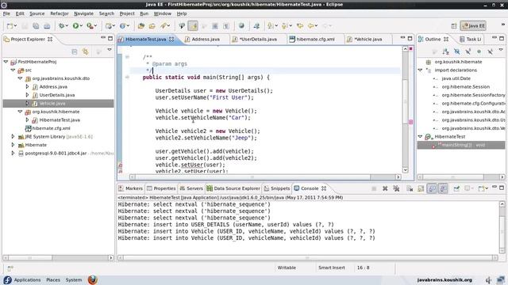Click the New file wizard icon

10,26
